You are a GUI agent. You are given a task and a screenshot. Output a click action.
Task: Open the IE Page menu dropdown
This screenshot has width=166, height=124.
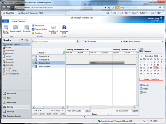(x=135, y=13)
